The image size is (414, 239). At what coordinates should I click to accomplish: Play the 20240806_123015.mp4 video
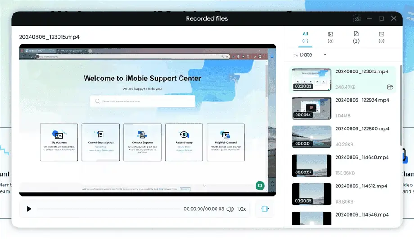click(x=29, y=209)
